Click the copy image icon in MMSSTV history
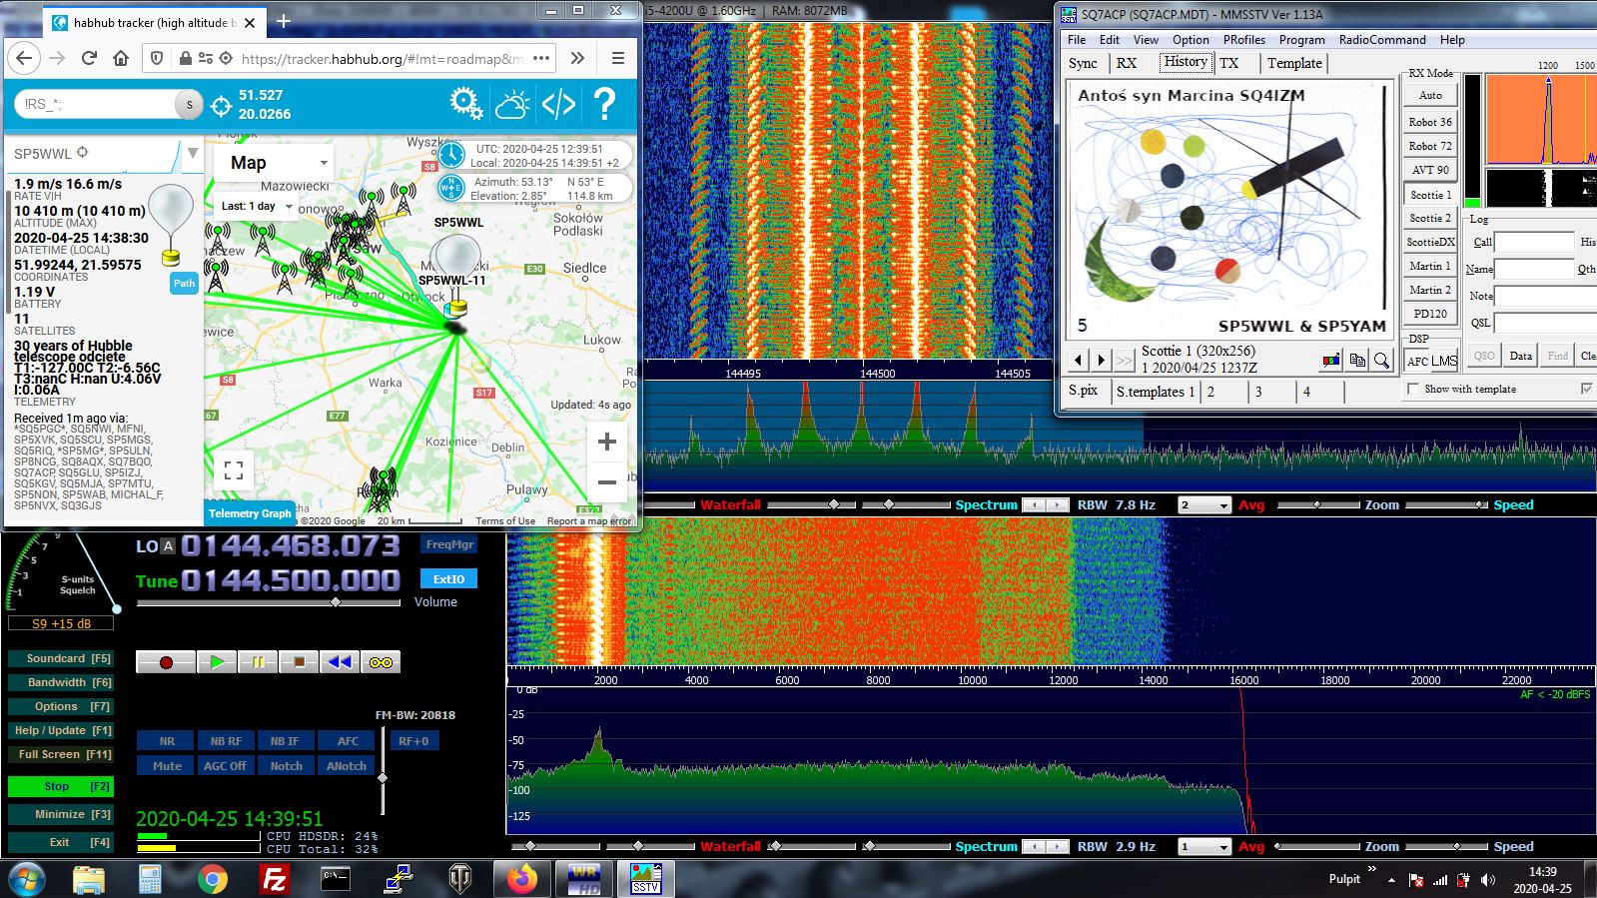Image resolution: width=1597 pixels, height=898 pixels. (x=1356, y=361)
